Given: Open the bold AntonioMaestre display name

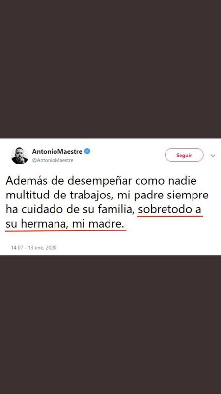Looking at the screenshot, I should 57,152.
